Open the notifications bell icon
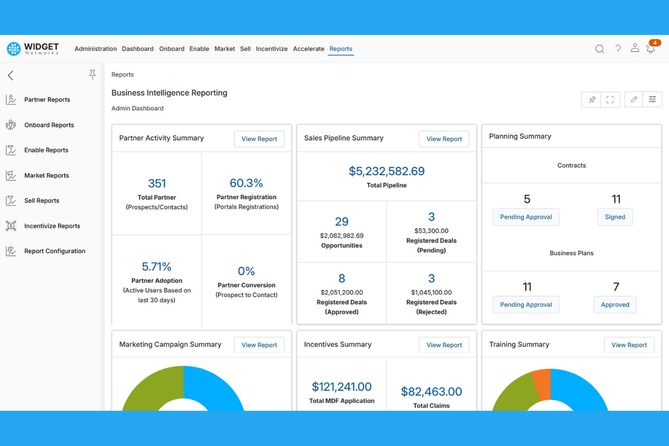This screenshot has width=669, height=446. tap(651, 49)
